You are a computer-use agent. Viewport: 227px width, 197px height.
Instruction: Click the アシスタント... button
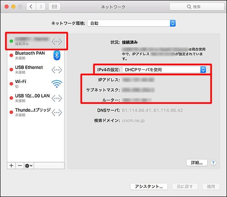(149, 187)
